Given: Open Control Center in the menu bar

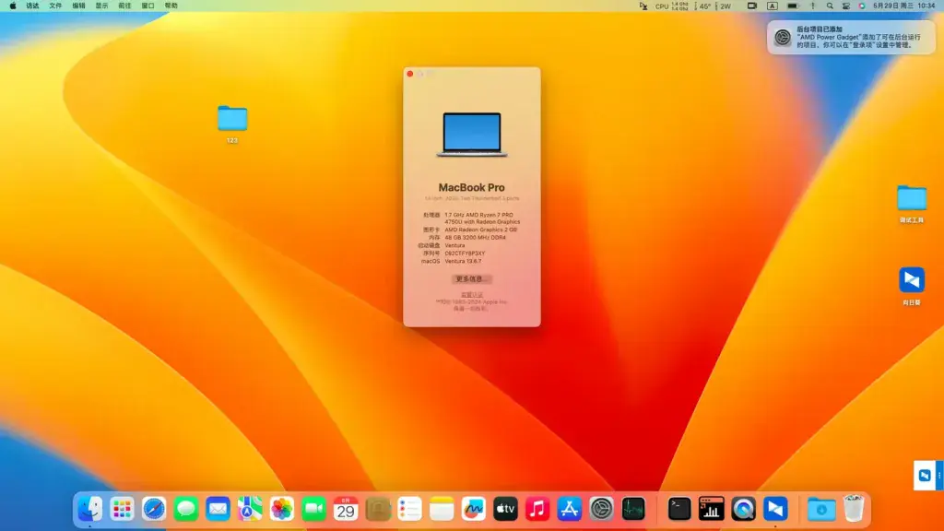Looking at the screenshot, I should click(x=846, y=6).
